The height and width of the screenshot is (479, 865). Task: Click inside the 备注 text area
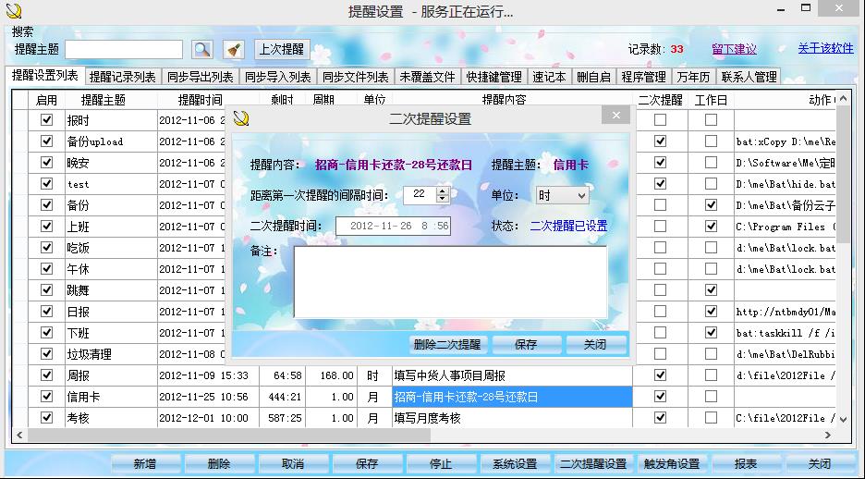click(450, 282)
